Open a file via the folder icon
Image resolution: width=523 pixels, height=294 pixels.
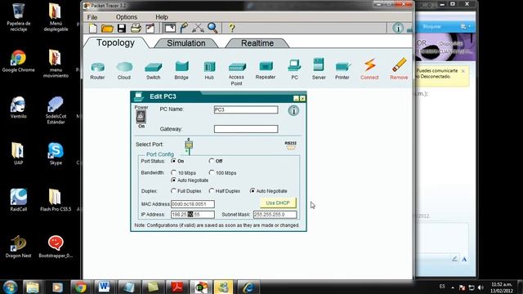tap(107, 29)
